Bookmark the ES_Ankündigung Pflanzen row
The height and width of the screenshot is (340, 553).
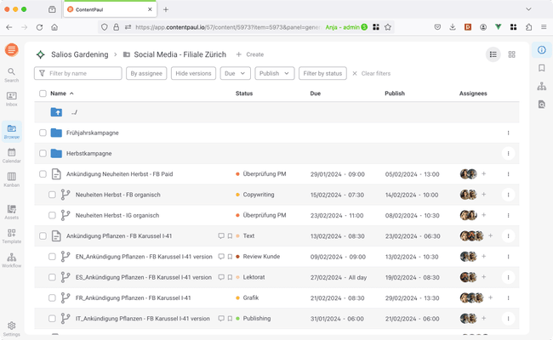point(230,277)
